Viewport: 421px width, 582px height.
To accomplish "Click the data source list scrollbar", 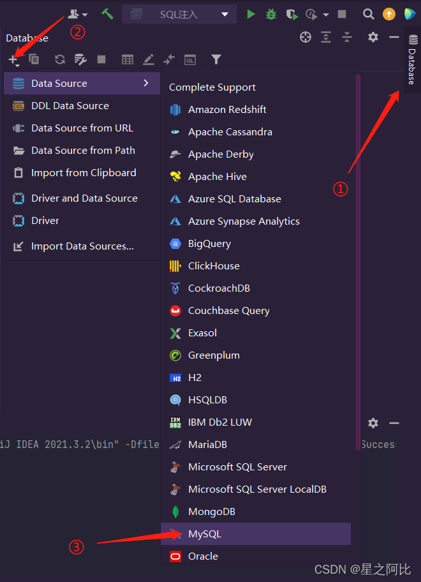I will pos(358,262).
